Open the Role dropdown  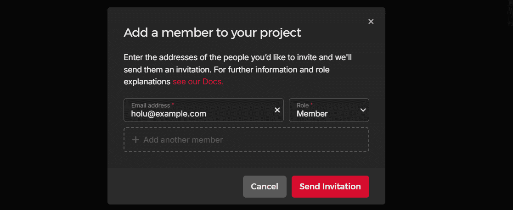pyautogui.click(x=328, y=110)
